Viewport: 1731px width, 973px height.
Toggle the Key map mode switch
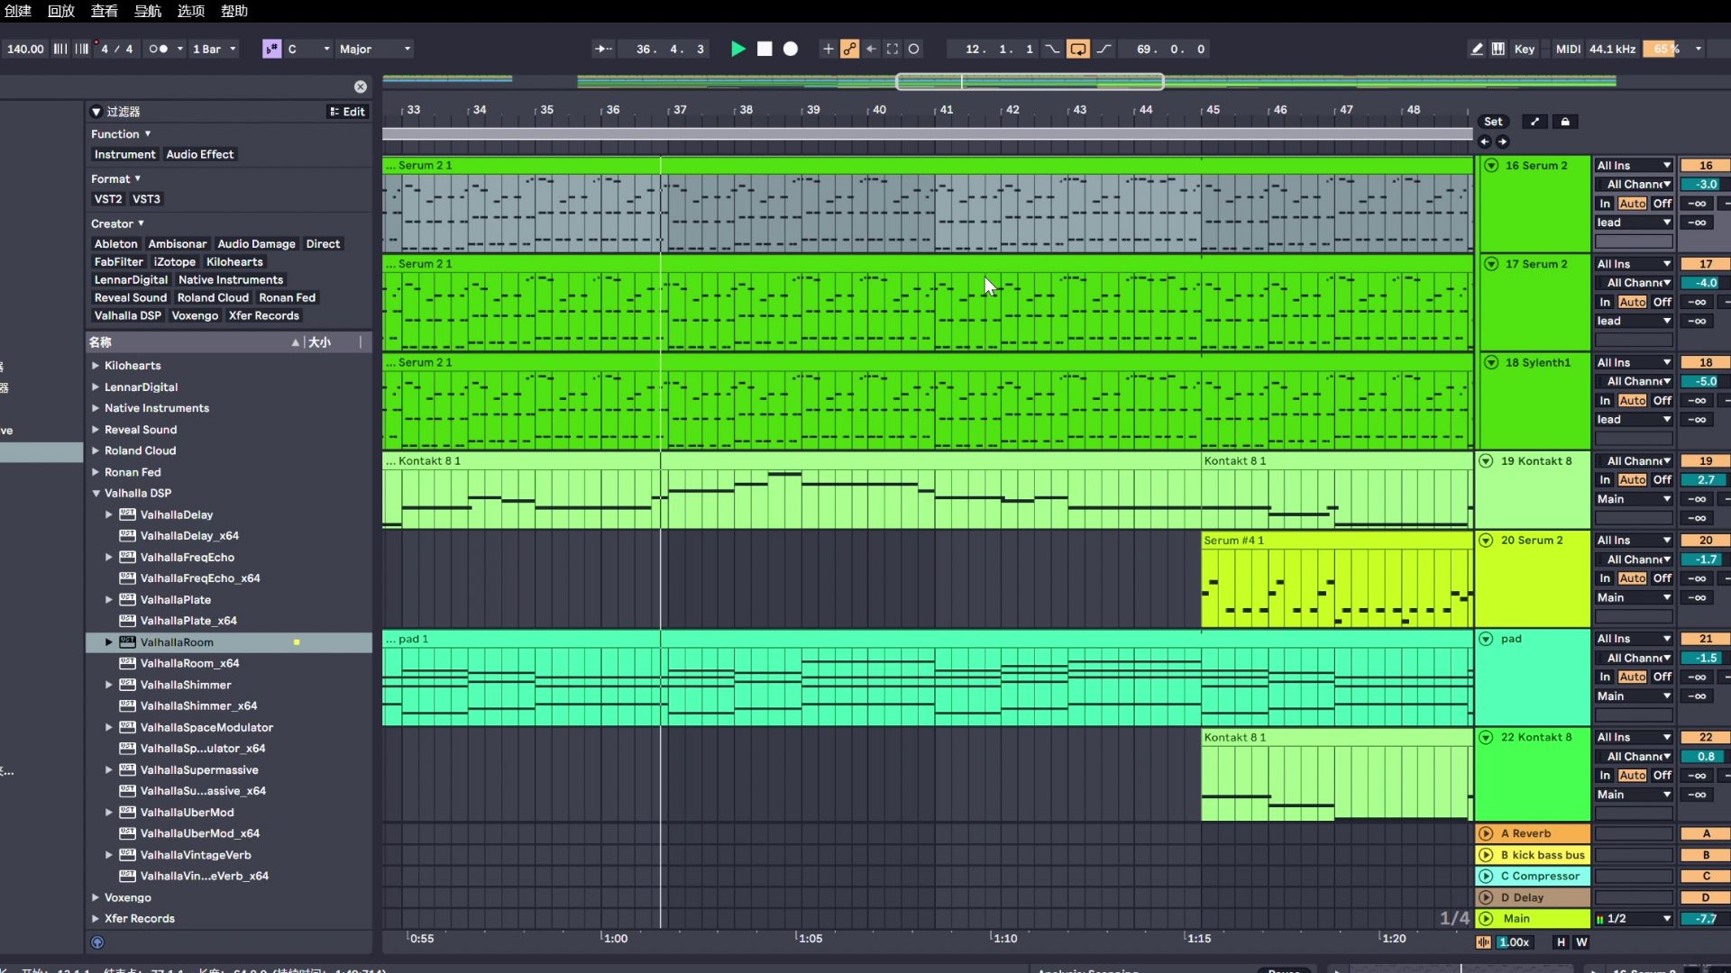(x=1524, y=49)
